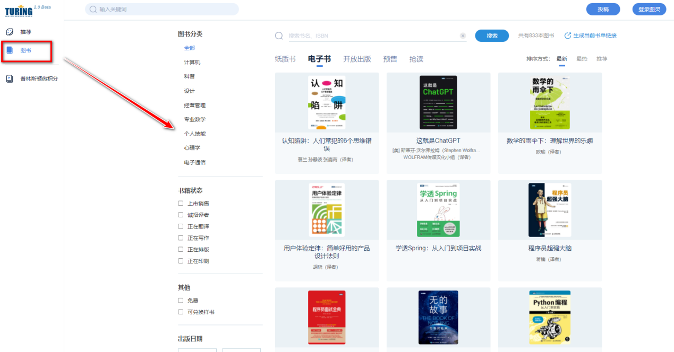
Task: Switch to the 纸质书 tab
Action: [x=285, y=59]
